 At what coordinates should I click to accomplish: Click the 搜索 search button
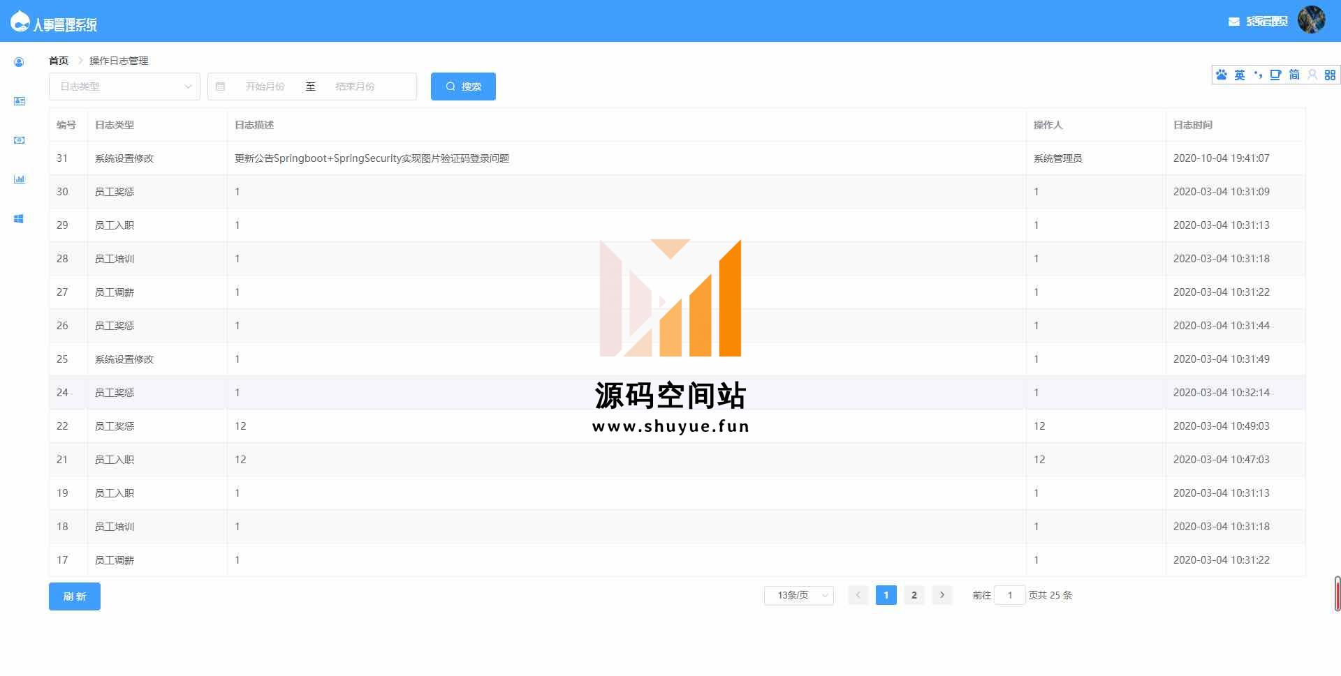pos(463,87)
